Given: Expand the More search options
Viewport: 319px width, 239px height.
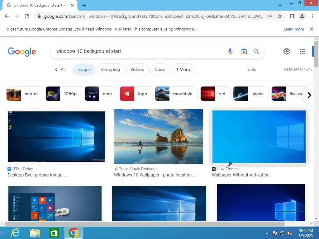Looking at the screenshot, I should click(183, 69).
